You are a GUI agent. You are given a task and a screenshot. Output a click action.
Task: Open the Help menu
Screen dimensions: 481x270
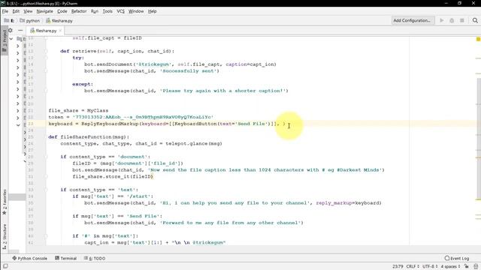[x=152, y=11]
